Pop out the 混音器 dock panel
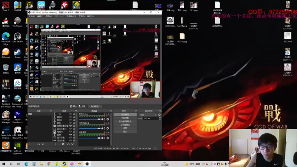The image size is (297, 167). pos(111,111)
